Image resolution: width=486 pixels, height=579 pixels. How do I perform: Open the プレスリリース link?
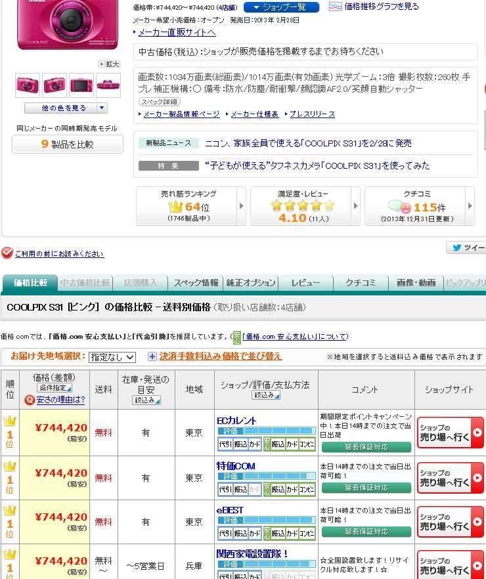coord(312,114)
